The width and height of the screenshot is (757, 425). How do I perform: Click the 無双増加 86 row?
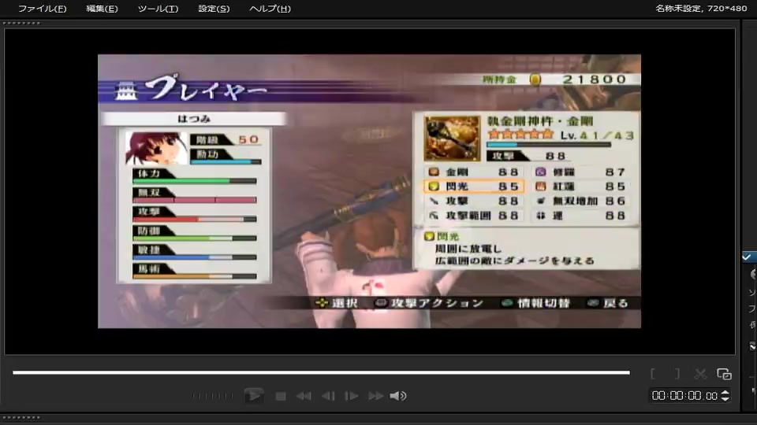[581, 201]
